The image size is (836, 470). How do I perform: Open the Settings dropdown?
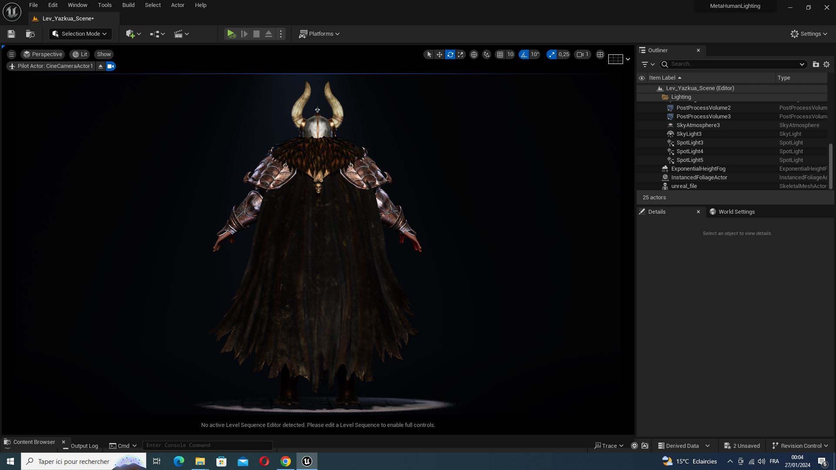tap(809, 34)
